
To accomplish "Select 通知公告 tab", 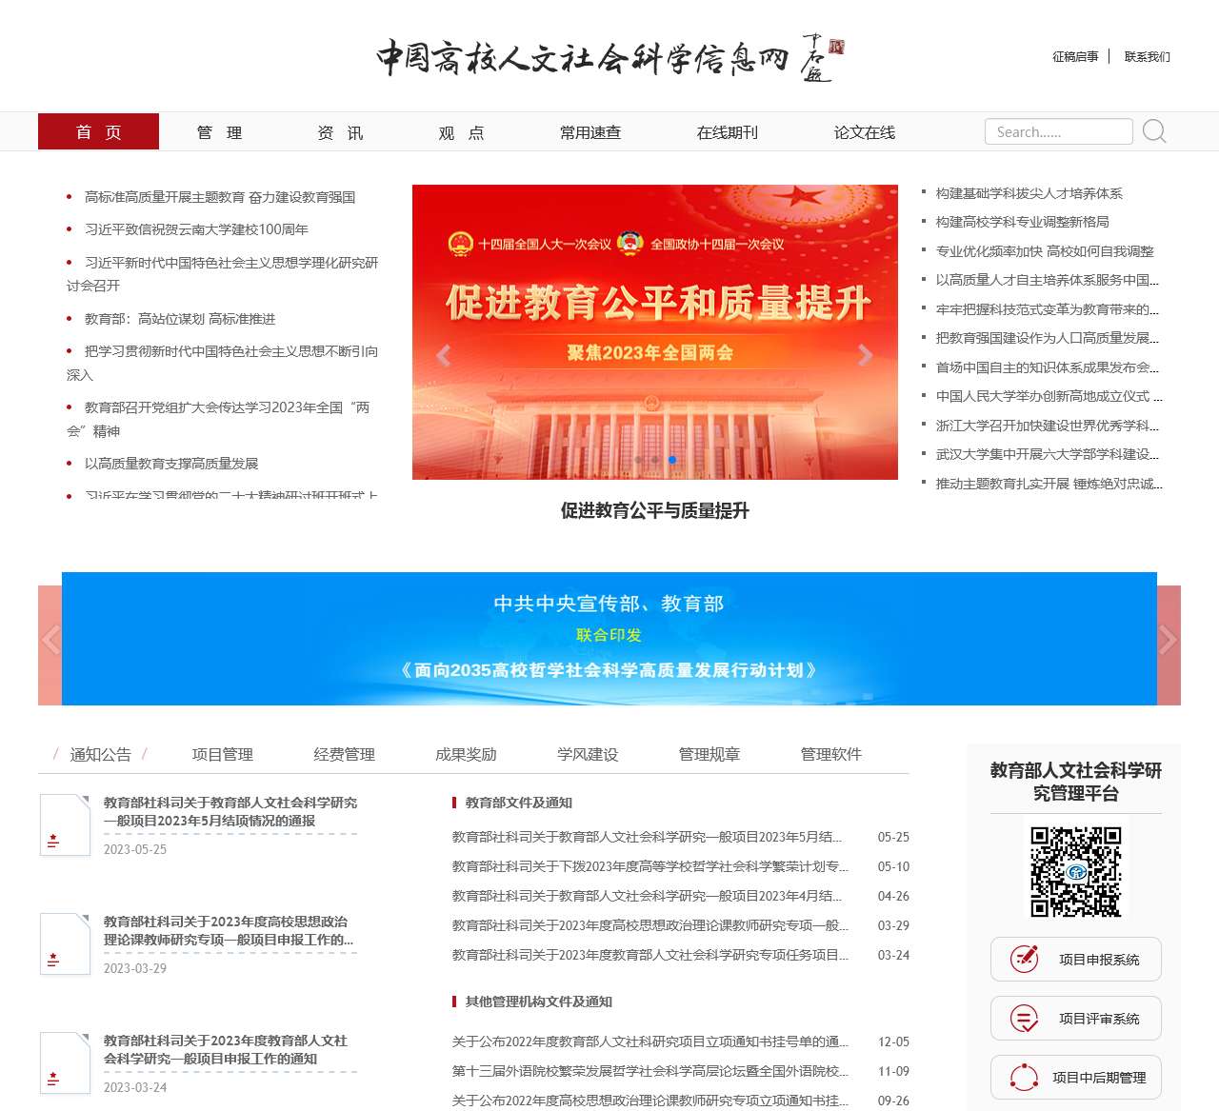I will [x=100, y=754].
